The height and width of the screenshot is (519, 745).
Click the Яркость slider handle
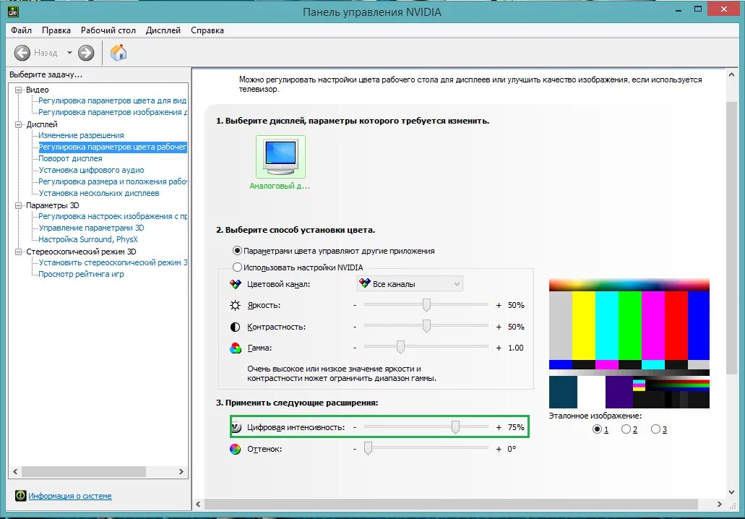tap(426, 305)
